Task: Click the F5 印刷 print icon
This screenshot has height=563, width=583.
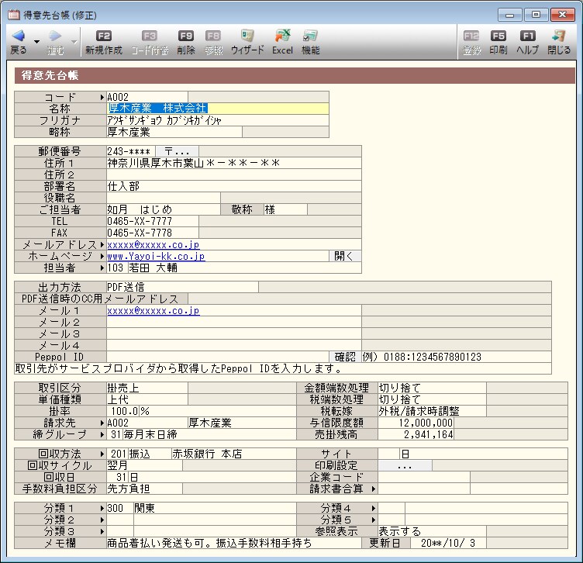Action: (x=498, y=36)
